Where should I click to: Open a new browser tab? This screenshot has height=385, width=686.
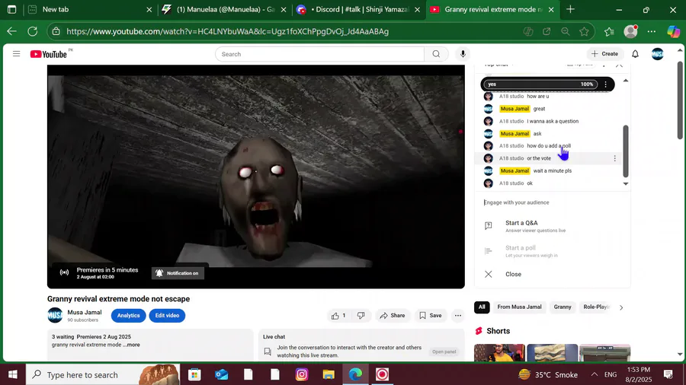pos(570,10)
